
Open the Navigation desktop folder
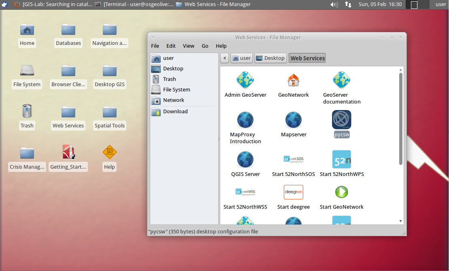tap(110, 30)
